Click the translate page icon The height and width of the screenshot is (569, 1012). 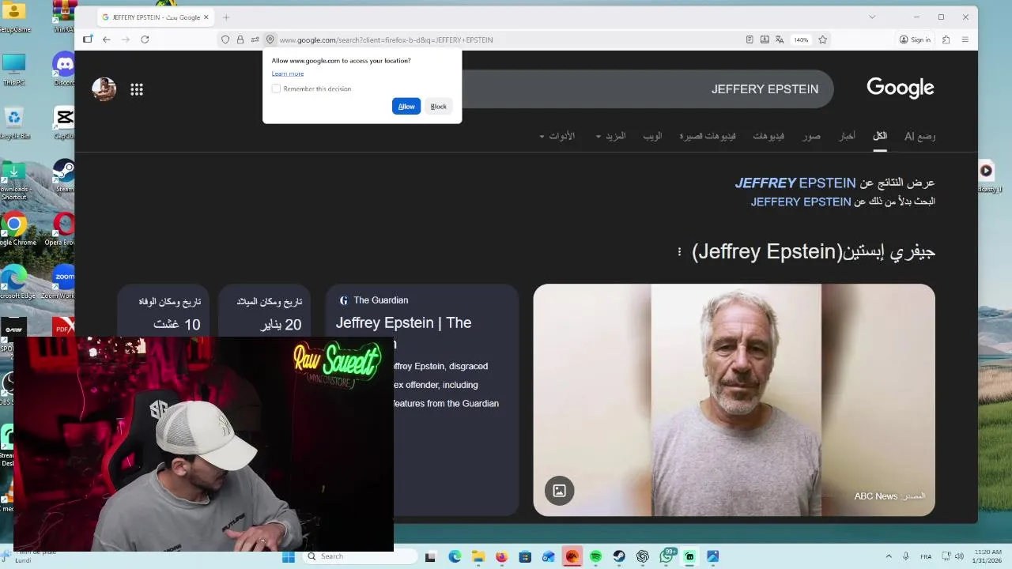coord(780,40)
